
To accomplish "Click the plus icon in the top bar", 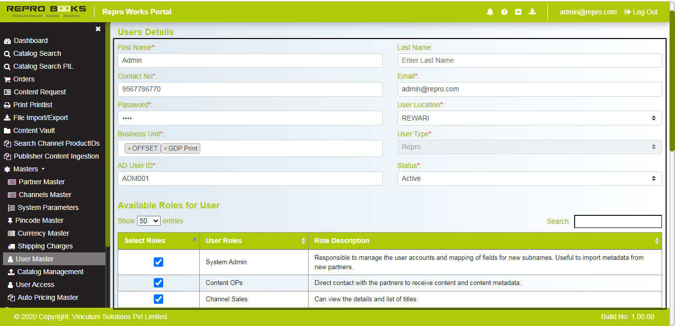I will pos(518,11).
